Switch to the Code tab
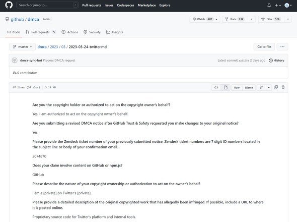The width and height of the screenshot is (297, 222). (14, 32)
